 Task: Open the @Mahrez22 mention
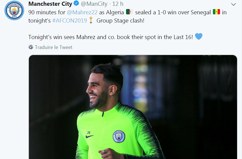(81, 12)
